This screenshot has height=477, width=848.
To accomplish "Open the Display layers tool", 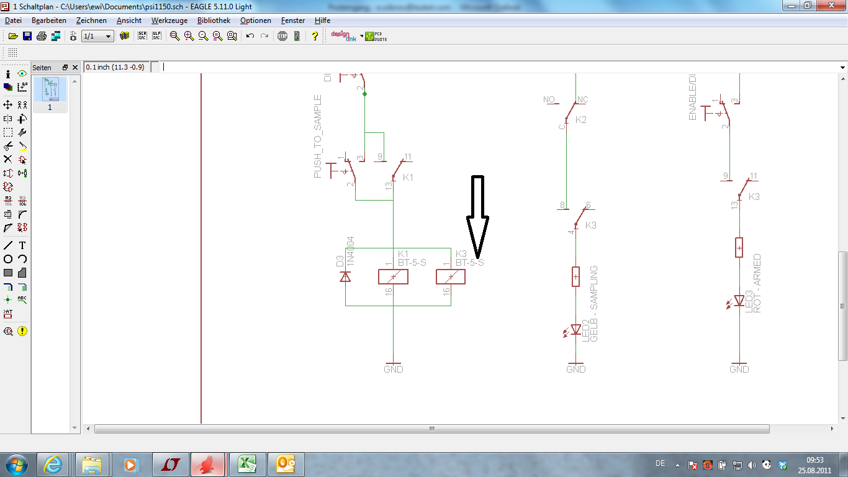I will 8,87.
